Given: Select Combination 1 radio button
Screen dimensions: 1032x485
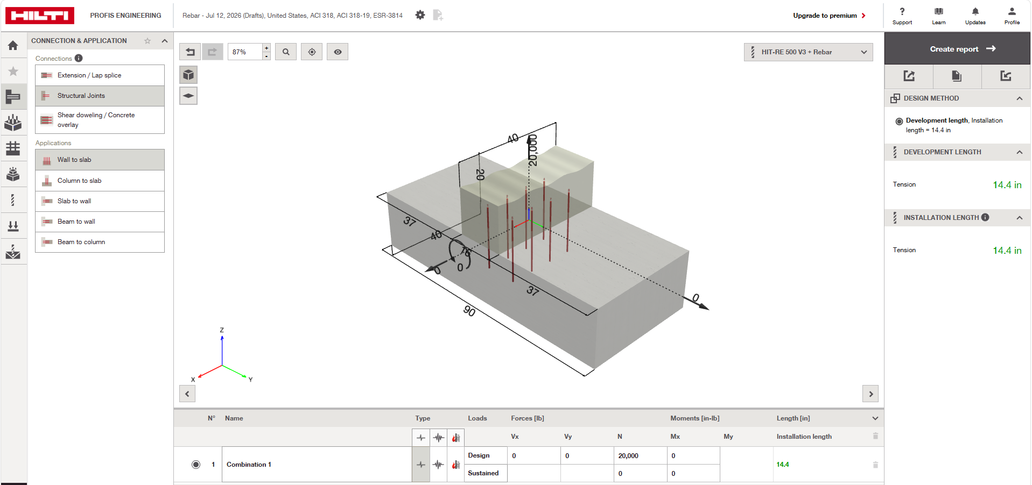Looking at the screenshot, I should pyautogui.click(x=196, y=465).
